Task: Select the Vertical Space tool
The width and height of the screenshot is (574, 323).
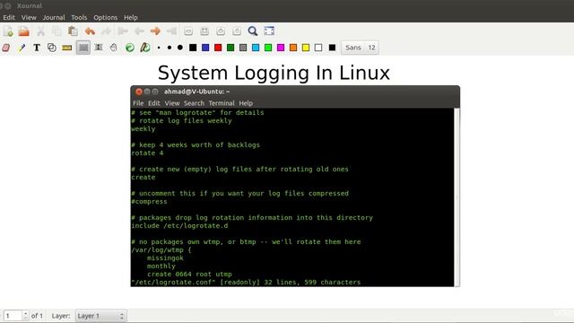Action: pos(99,48)
